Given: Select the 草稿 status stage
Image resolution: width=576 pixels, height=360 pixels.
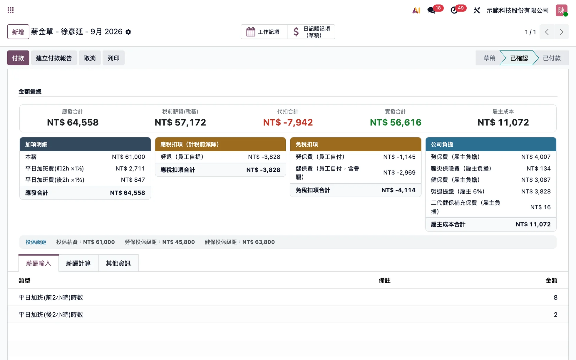Looking at the screenshot, I should pos(489,58).
